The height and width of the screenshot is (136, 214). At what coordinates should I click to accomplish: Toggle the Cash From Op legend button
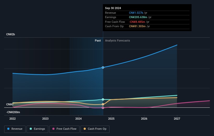point(95,129)
